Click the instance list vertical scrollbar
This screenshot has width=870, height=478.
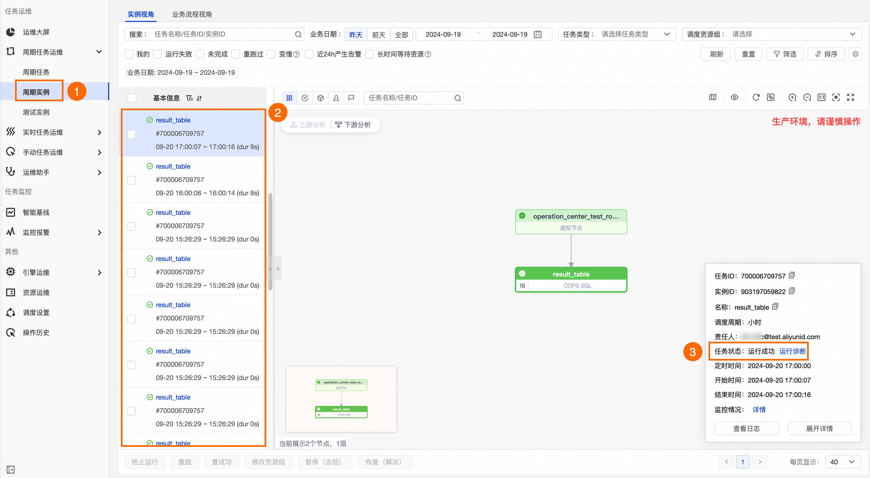click(270, 242)
